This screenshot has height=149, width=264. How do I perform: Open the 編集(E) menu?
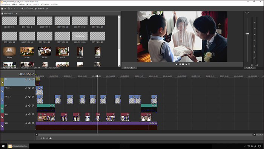[x=15, y=5]
